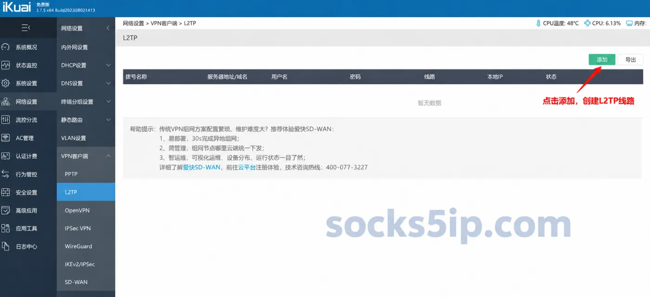Click the 拨号名称 column header
Image resolution: width=650 pixels, height=297 pixels.
pyautogui.click(x=136, y=77)
